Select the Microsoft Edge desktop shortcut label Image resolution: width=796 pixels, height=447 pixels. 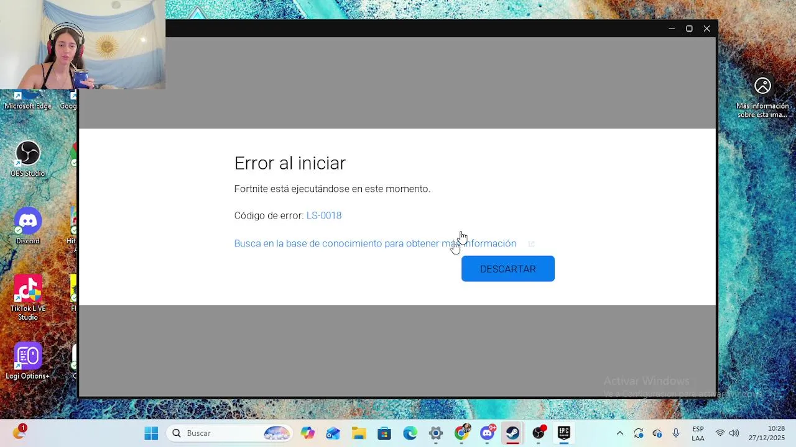pyautogui.click(x=27, y=106)
